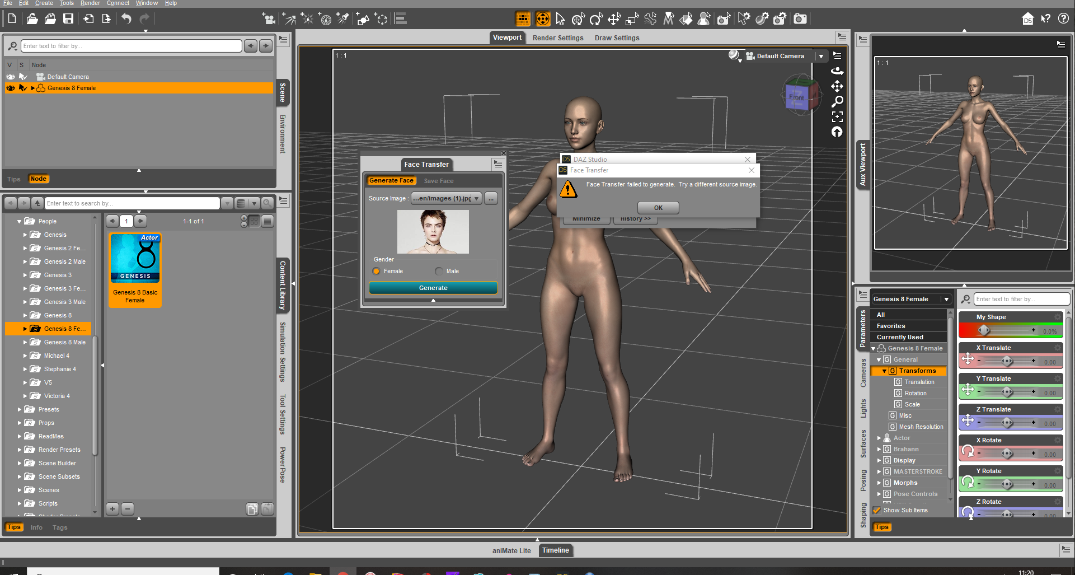Switch to the Render Settings tab
Image resolution: width=1075 pixels, height=575 pixels.
pyautogui.click(x=557, y=38)
